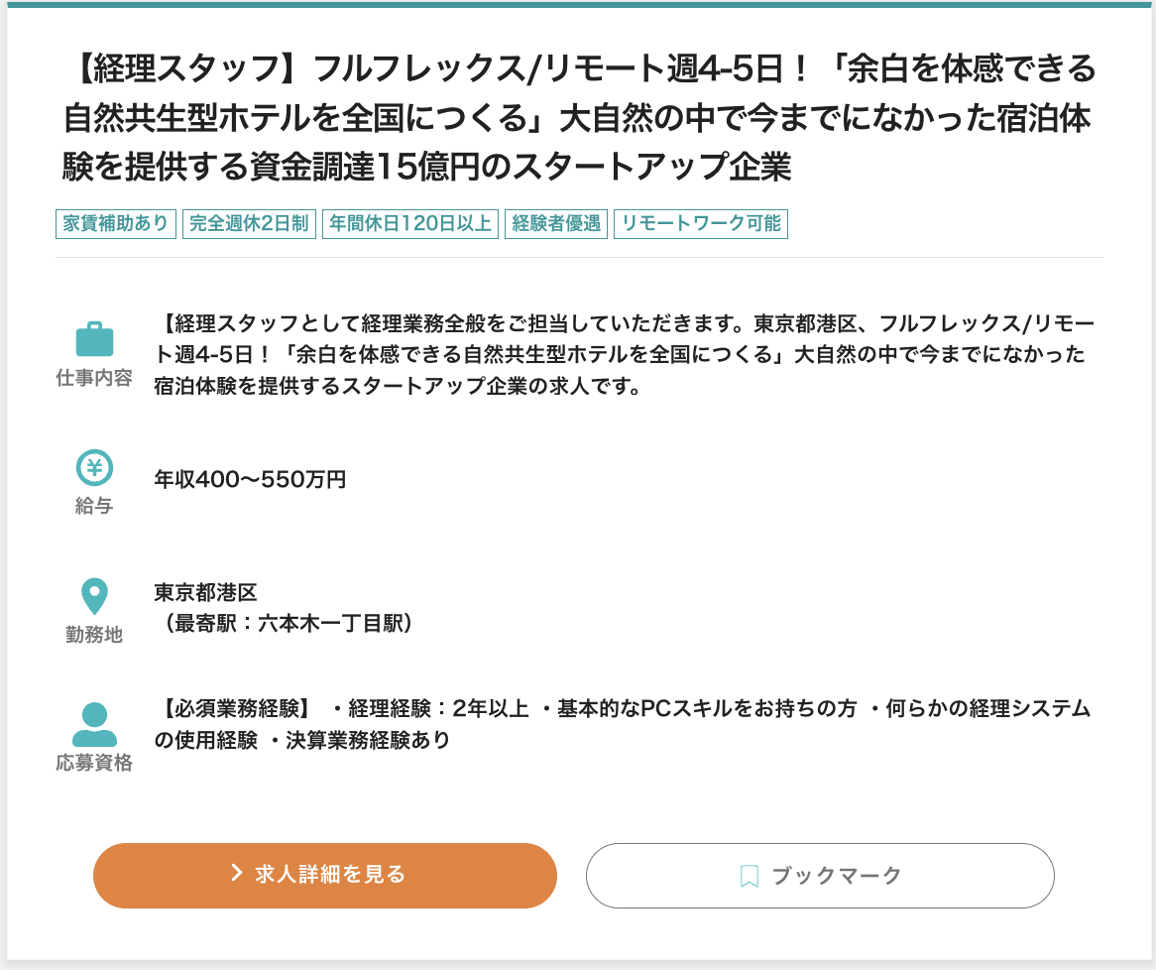
Task: Select the 完全週休2日制 tag
Action: [249, 223]
